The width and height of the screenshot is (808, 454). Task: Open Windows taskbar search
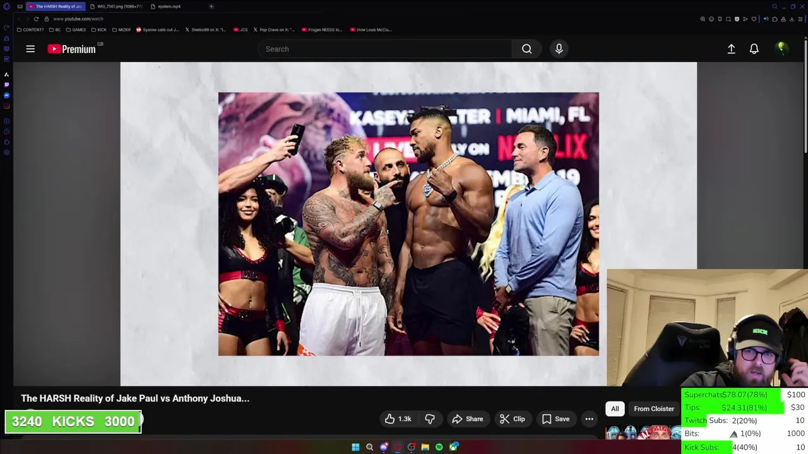click(369, 447)
